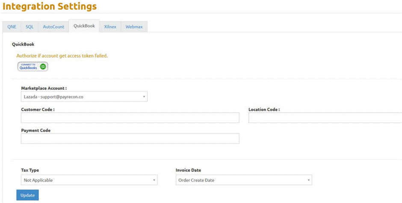Select the QuickBook tab
Image resolution: width=402 pixels, height=203 pixels.
click(x=84, y=26)
